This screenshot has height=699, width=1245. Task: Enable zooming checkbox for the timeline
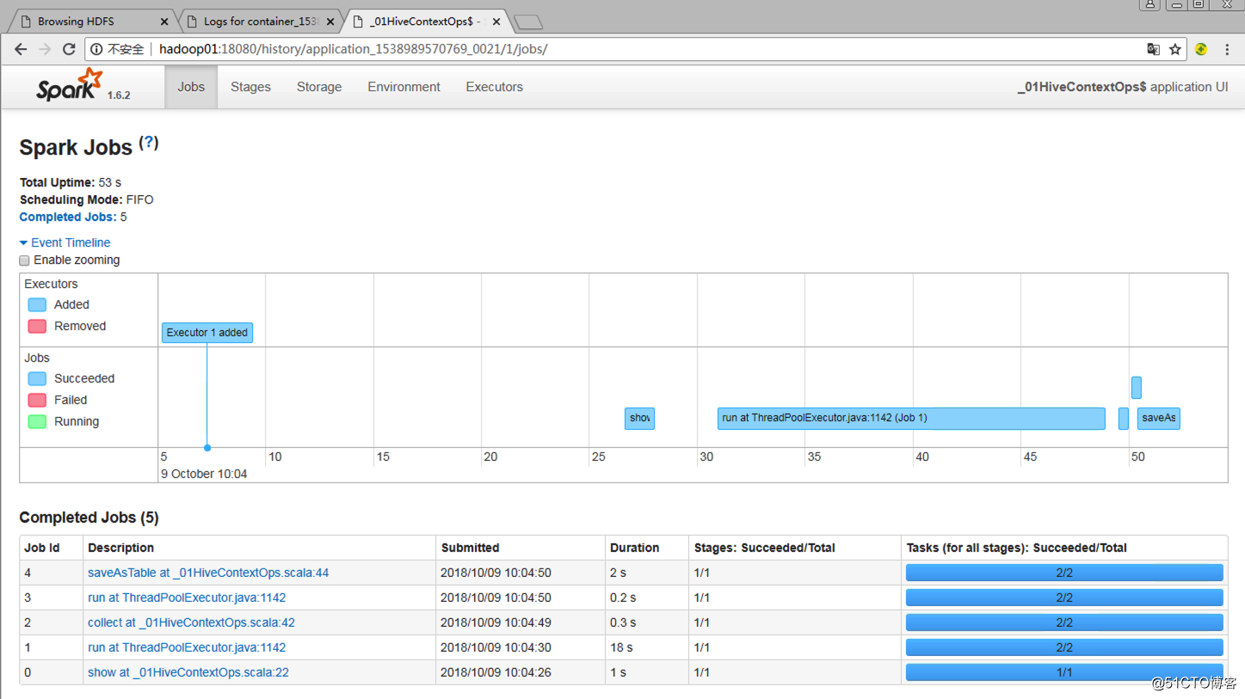24,261
